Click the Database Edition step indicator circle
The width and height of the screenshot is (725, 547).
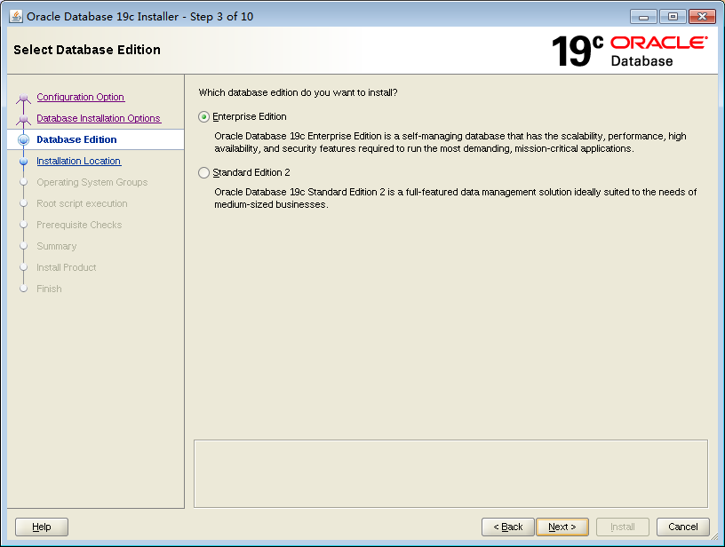23,139
